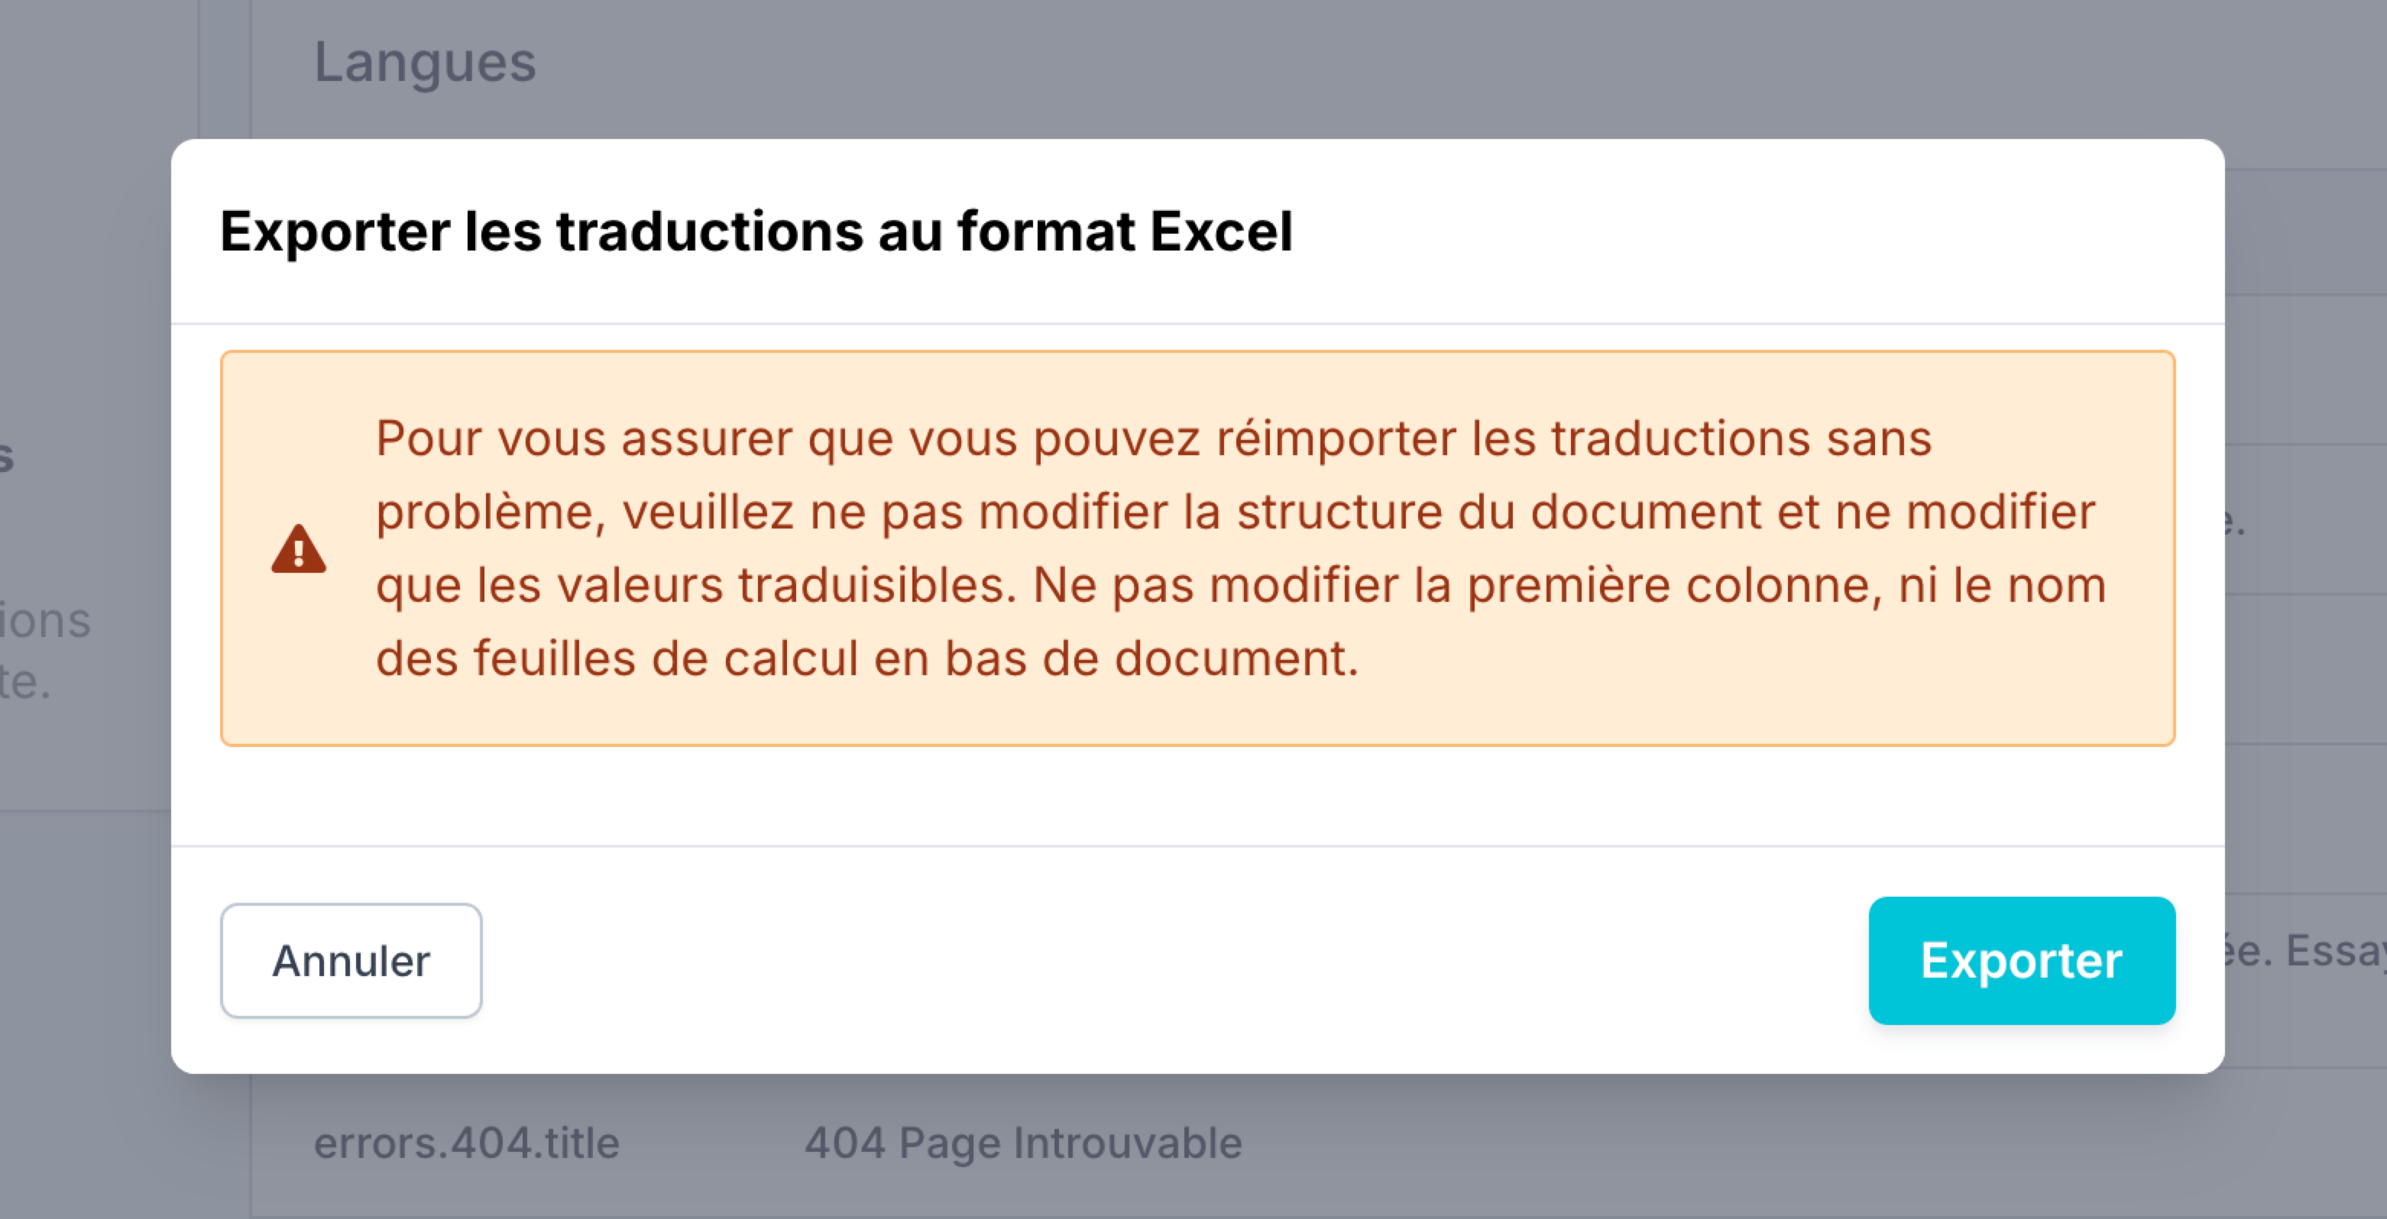2387x1219 pixels.
Task: Select the errors.404.title translation key
Action: click(x=468, y=1142)
